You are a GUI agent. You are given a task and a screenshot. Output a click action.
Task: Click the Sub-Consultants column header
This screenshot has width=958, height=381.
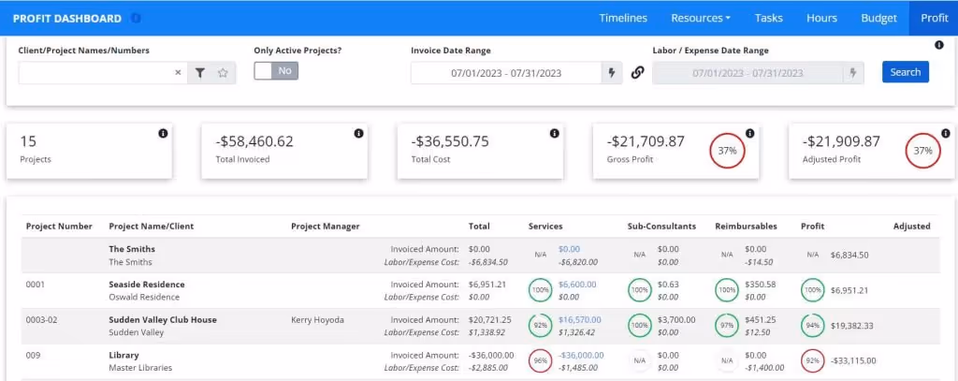[x=661, y=227]
